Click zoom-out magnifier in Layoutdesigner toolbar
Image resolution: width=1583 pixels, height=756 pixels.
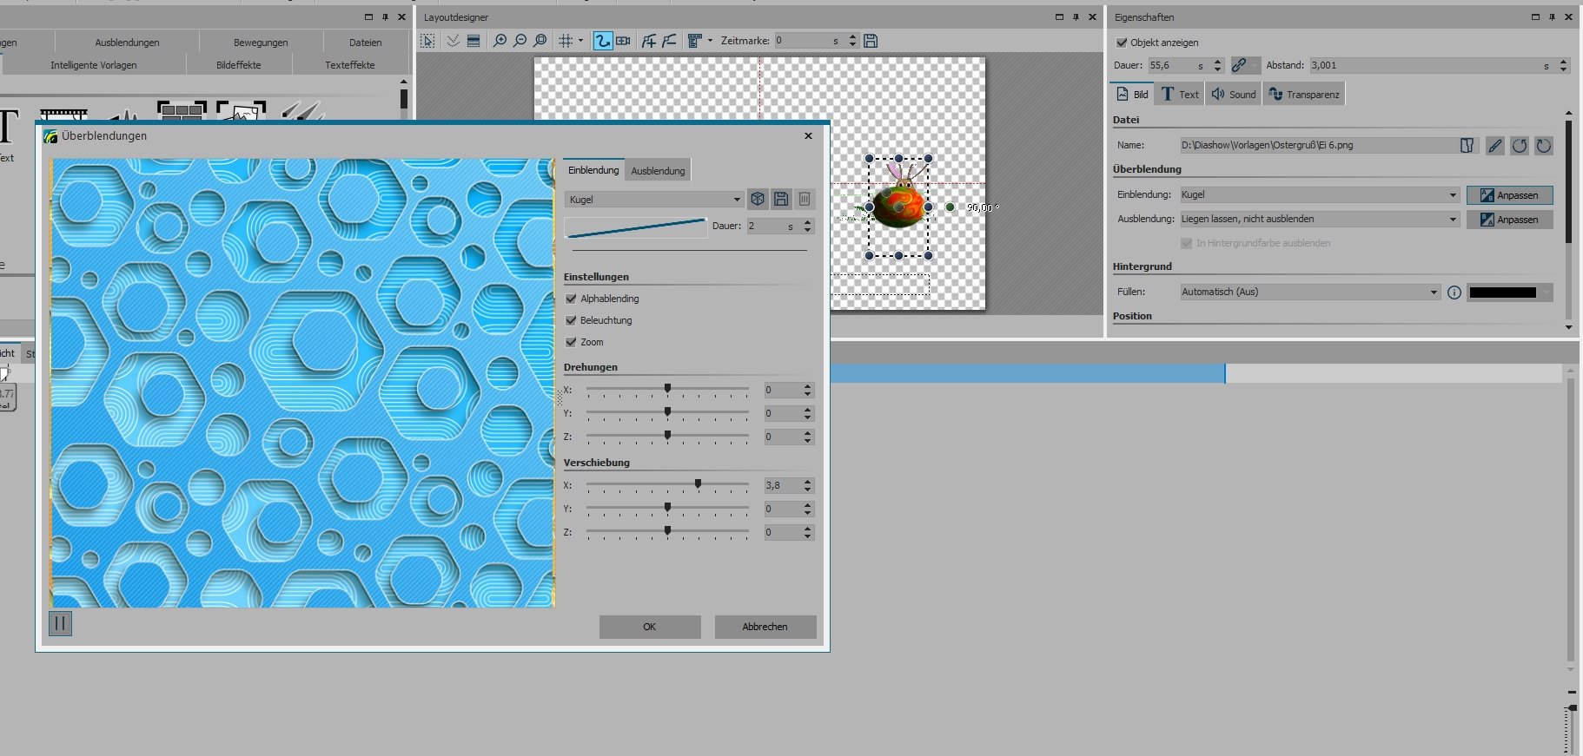coord(520,41)
